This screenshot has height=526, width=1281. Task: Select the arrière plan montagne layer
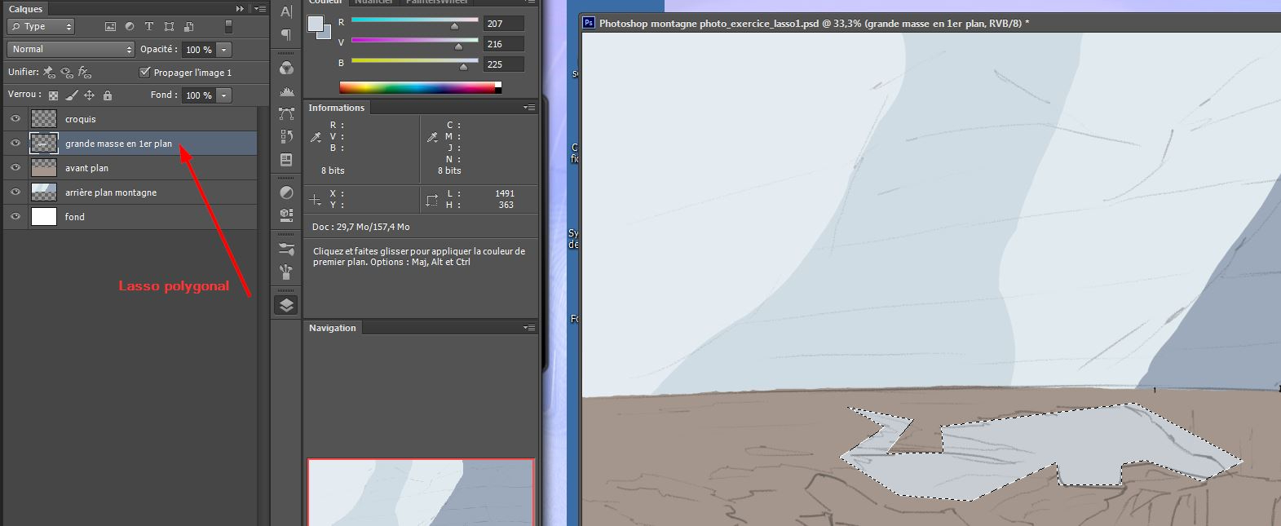click(x=111, y=192)
